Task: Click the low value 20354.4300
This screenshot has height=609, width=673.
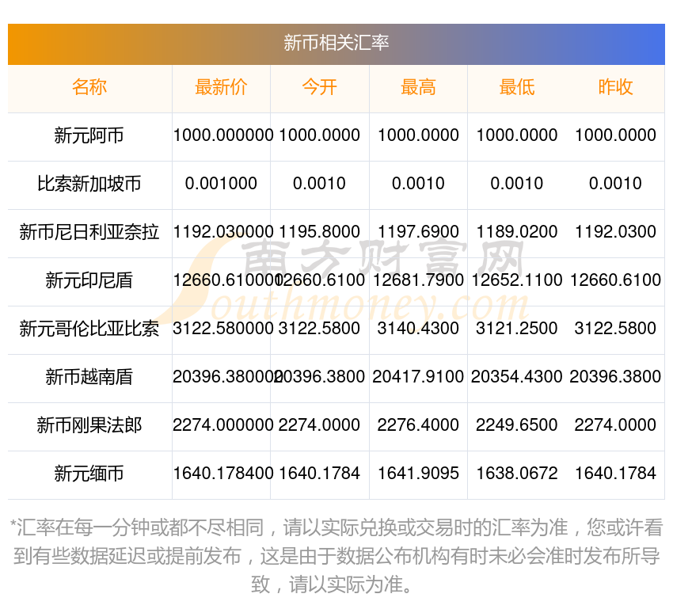Action: tap(517, 377)
